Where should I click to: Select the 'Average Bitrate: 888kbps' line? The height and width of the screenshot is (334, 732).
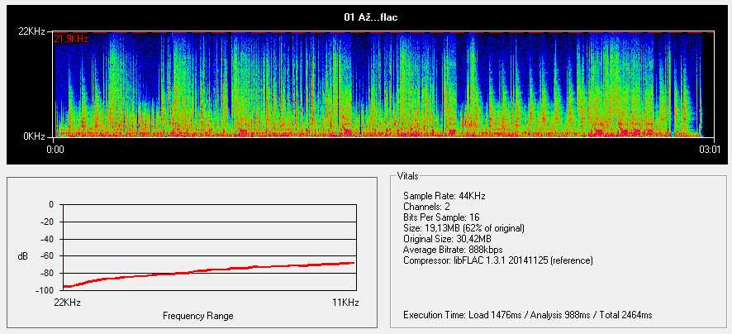tap(453, 250)
